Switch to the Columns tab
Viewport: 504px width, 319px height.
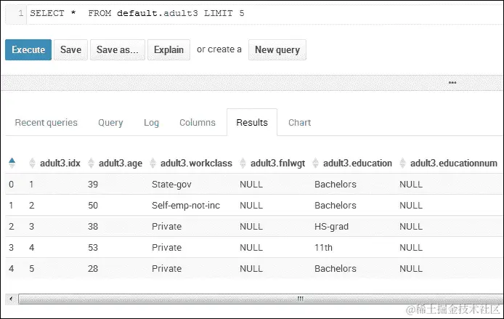tap(198, 123)
